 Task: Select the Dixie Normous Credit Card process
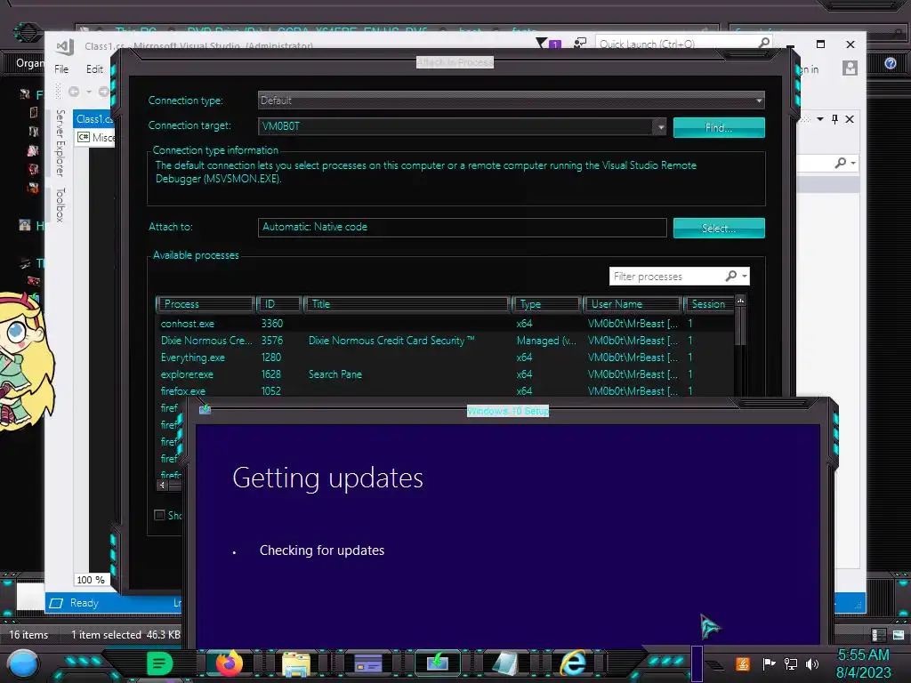point(446,341)
